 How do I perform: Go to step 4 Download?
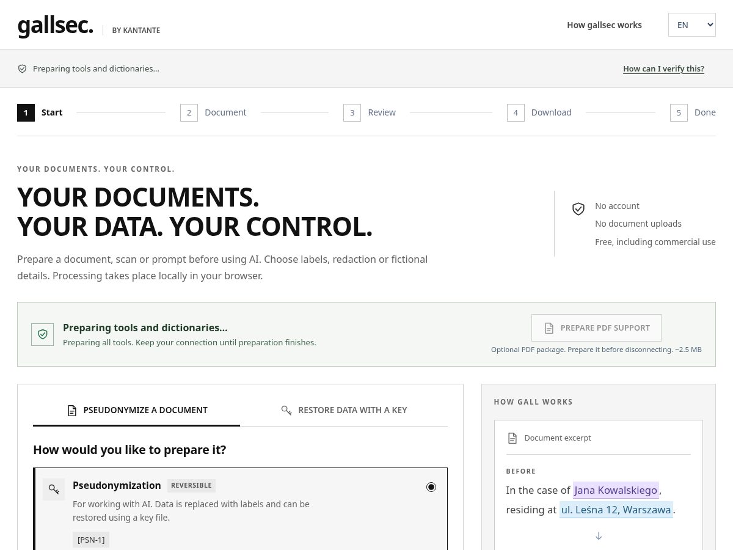coord(539,112)
